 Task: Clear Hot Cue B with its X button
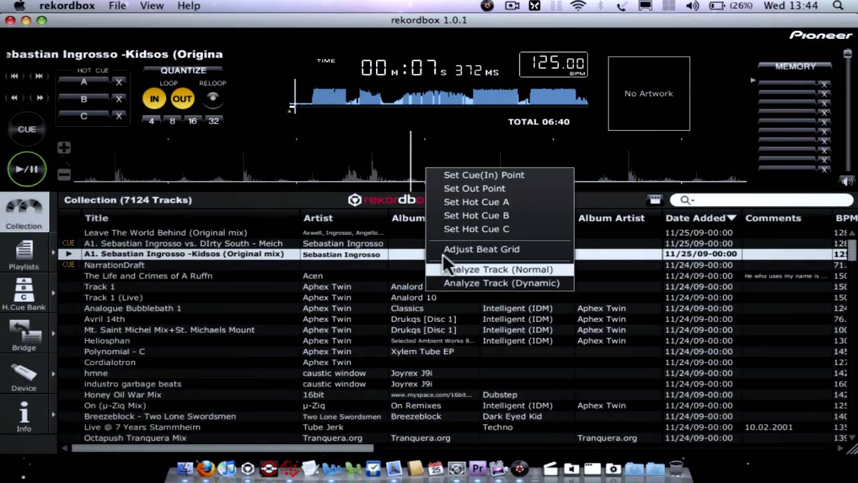pos(119,99)
